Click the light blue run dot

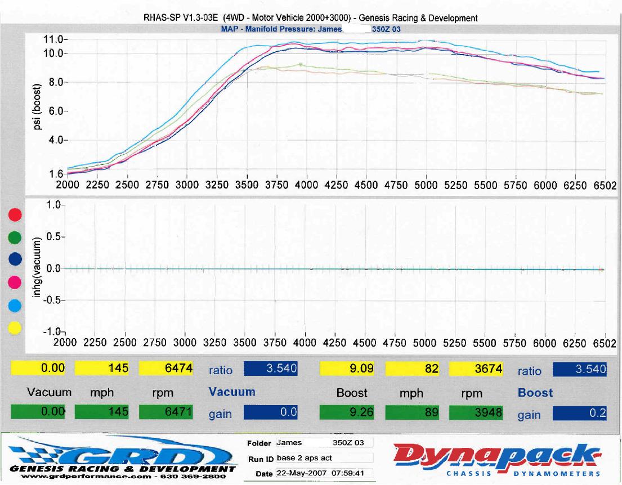[15, 306]
